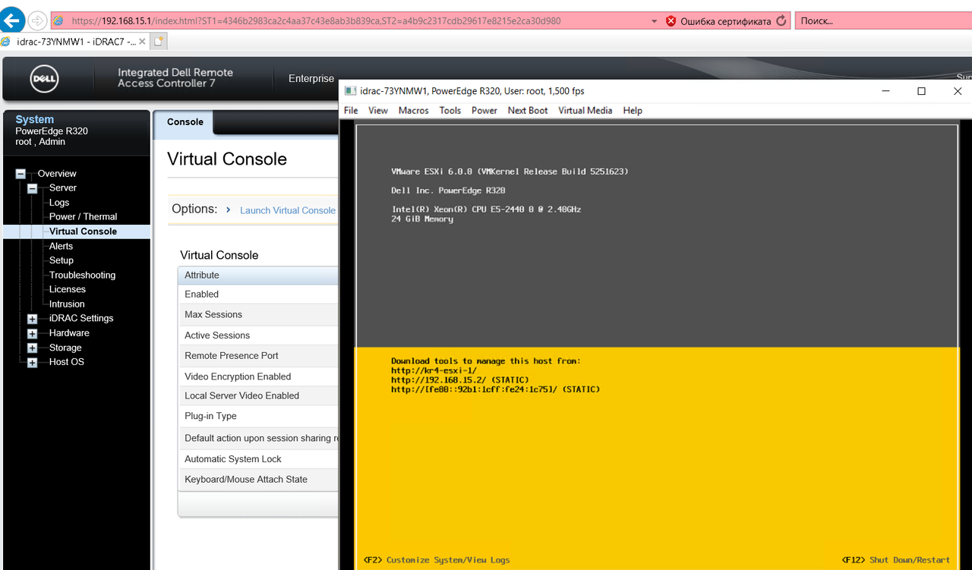Expand the Storage tree node
The width and height of the screenshot is (972, 570).
(32, 348)
